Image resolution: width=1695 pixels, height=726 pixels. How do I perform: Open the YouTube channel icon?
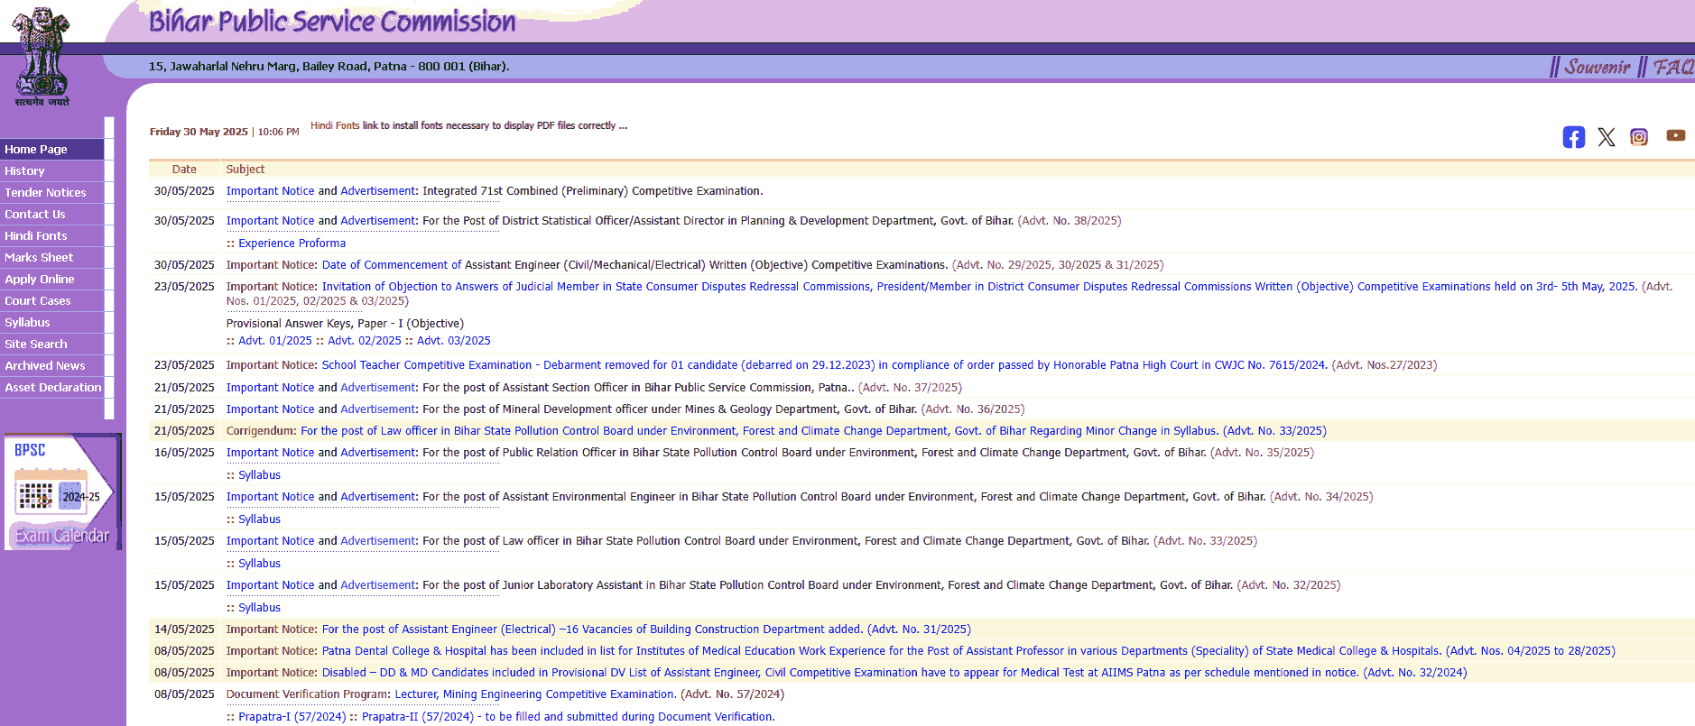click(1676, 135)
